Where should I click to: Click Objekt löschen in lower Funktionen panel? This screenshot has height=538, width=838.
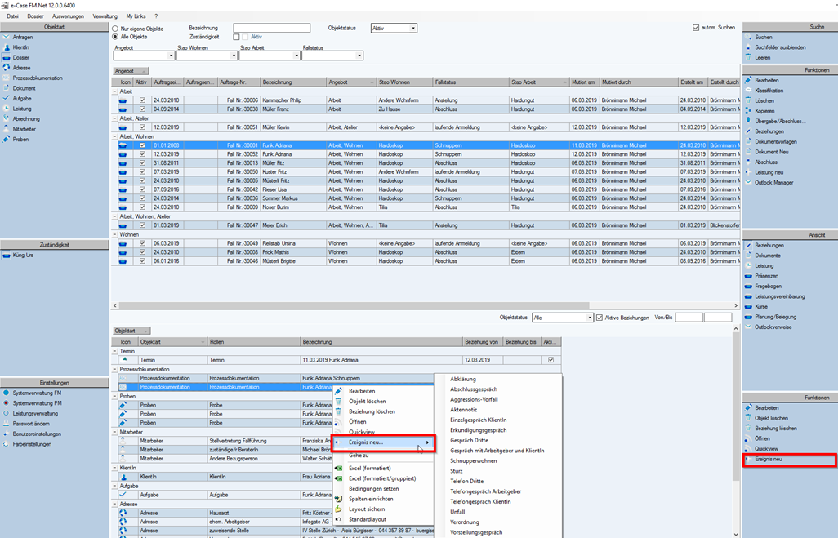771,418
